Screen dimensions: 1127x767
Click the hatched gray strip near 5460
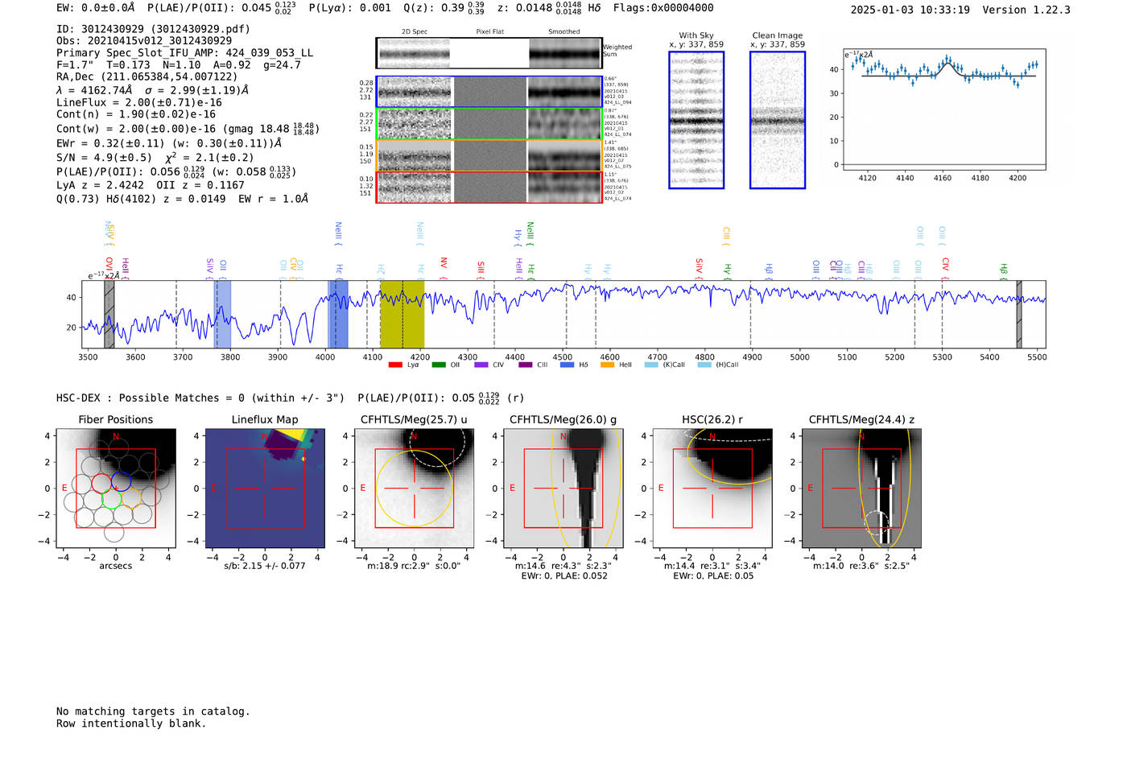(x=1019, y=314)
